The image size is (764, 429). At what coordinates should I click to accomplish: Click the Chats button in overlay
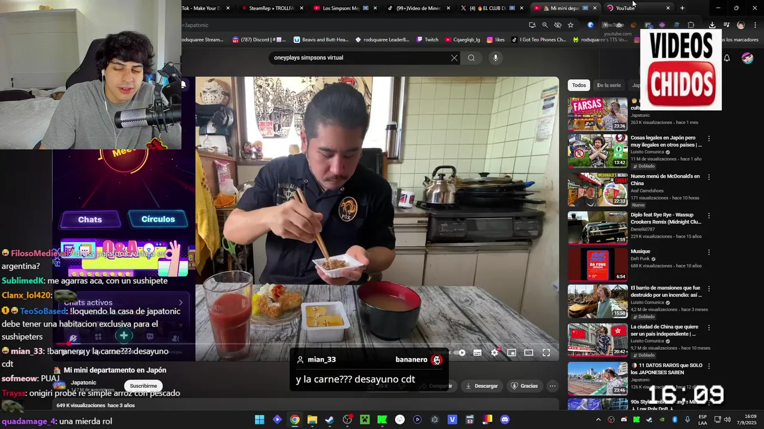click(90, 220)
